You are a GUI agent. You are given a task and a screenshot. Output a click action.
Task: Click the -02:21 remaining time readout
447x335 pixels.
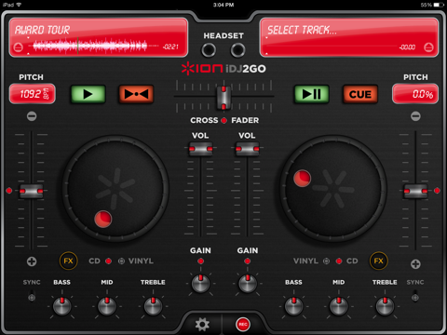click(x=170, y=47)
